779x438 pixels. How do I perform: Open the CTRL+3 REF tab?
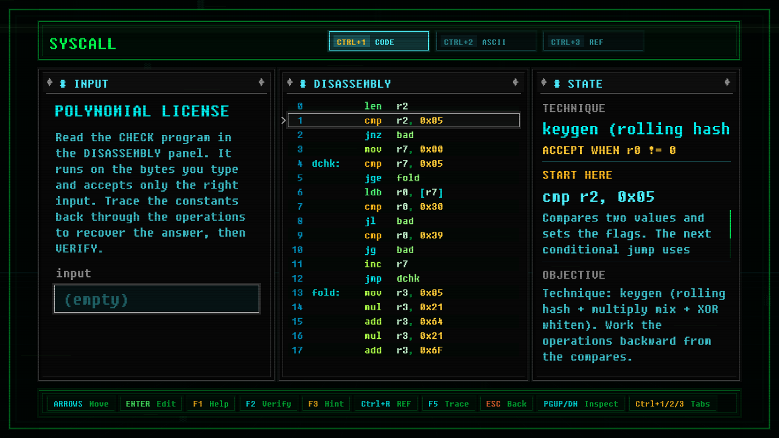point(593,41)
